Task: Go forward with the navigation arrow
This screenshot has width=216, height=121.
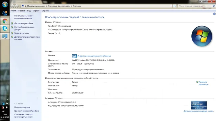Action: (x=17, y=6)
